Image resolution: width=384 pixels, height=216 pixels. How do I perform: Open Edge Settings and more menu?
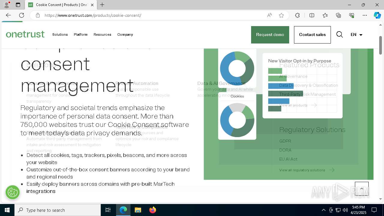click(x=365, y=15)
